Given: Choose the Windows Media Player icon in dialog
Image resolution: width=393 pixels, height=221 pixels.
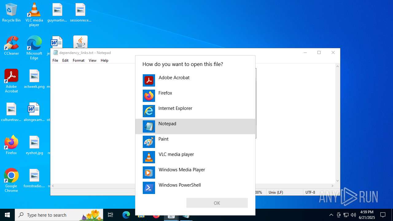Looking at the screenshot, I should [x=149, y=173].
